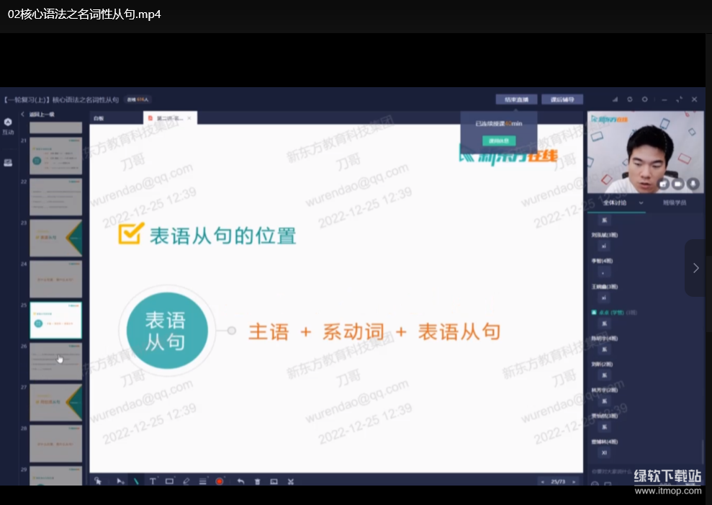Image resolution: width=712 pixels, height=505 pixels.
Task: Activate the eraser tool
Action: (186, 481)
